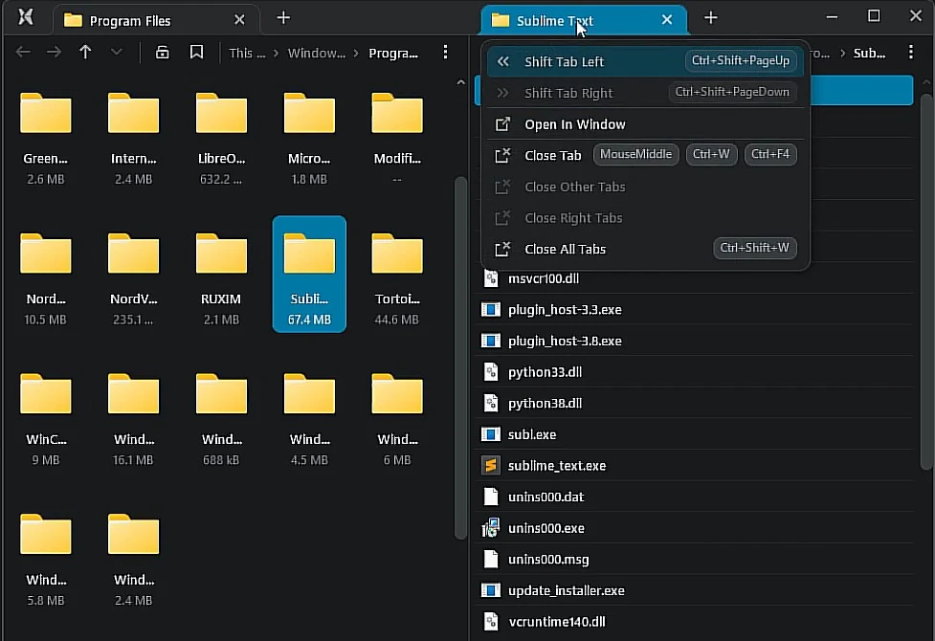Select the 688 kB Wind... folder
This screenshot has height=641, width=935.
(x=221, y=415)
